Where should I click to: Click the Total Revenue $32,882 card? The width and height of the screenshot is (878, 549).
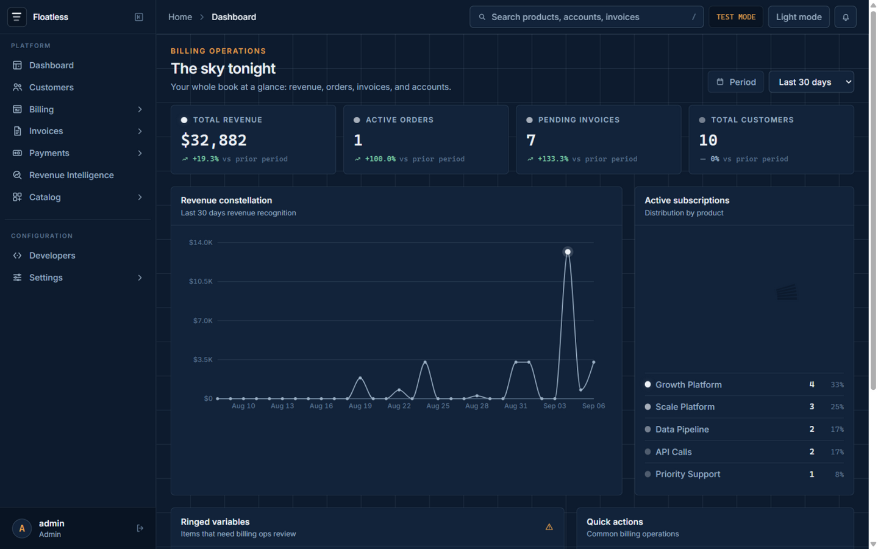click(x=253, y=140)
